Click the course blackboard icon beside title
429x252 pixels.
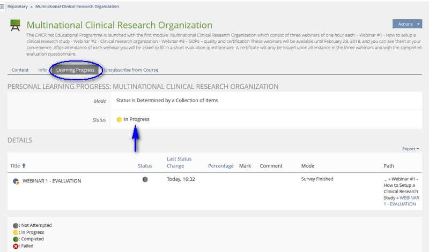coord(15,25)
